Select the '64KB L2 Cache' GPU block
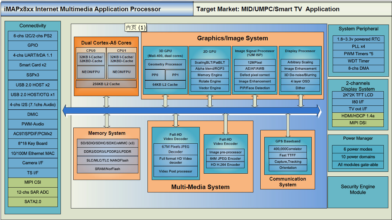The width and height of the screenshot is (392, 220). tap(165, 85)
